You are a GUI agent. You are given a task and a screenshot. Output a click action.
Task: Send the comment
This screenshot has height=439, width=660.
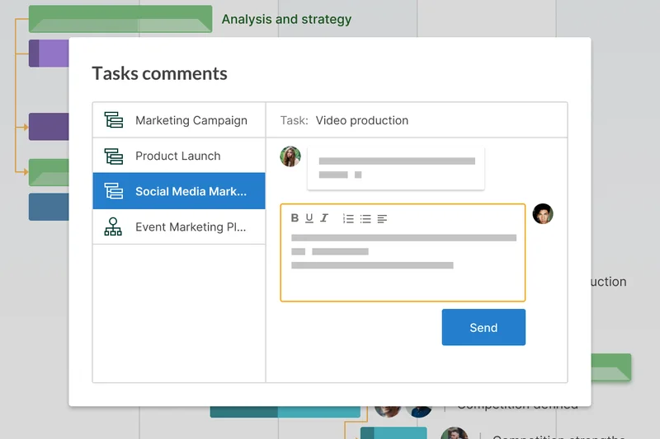point(483,327)
